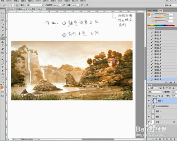Select the Quick Selection tool
Screen dimensions: 177x141
pyautogui.click(x=2, y=24)
